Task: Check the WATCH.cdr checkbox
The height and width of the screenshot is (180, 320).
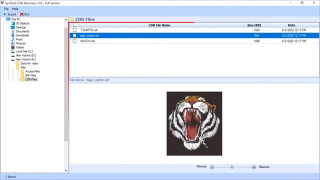Action: click(x=74, y=41)
